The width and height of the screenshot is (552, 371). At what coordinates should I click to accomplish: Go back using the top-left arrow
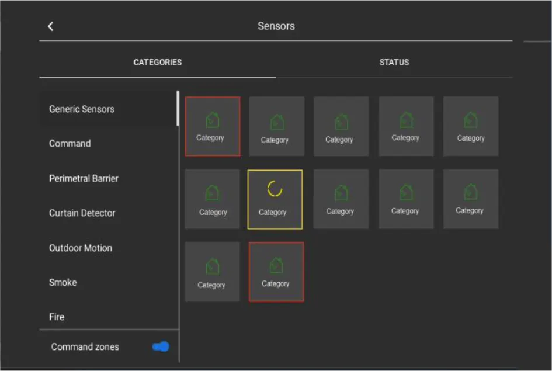pyautogui.click(x=50, y=26)
